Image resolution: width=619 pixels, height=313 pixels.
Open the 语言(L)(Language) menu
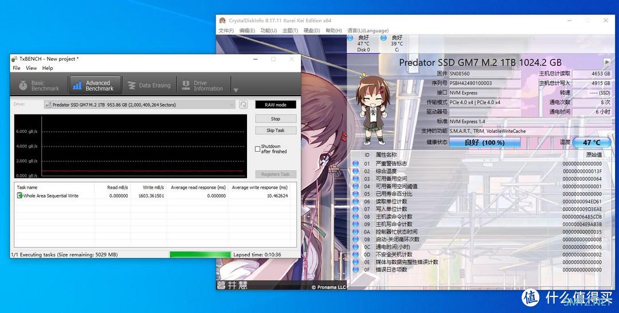click(x=368, y=30)
